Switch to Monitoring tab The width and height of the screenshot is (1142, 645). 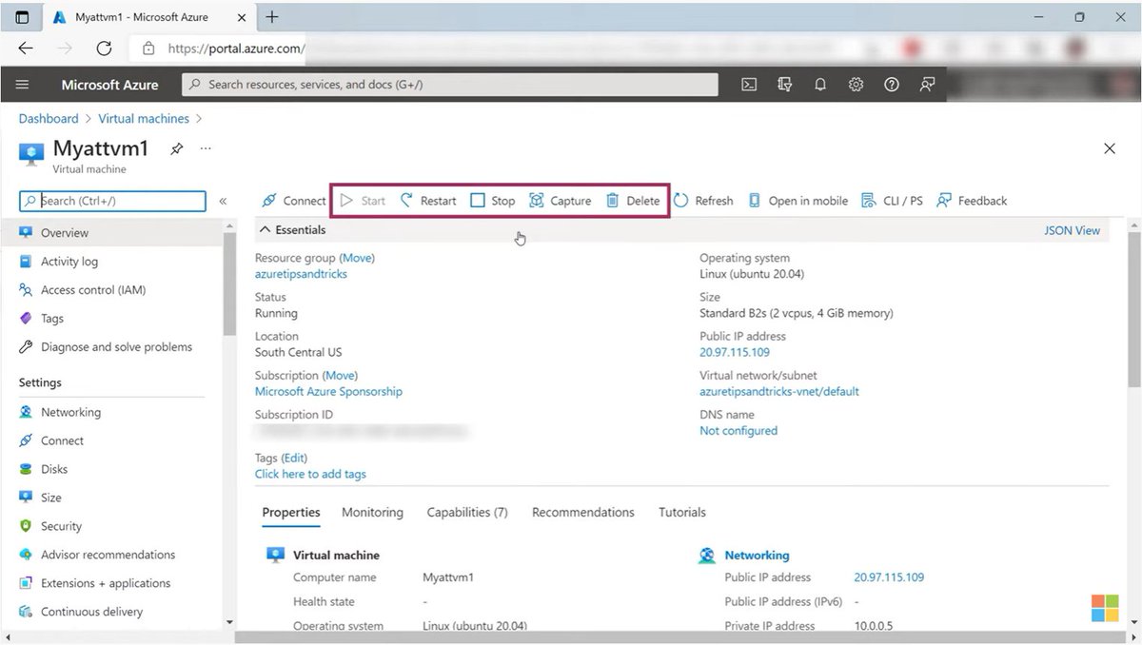pos(372,513)
